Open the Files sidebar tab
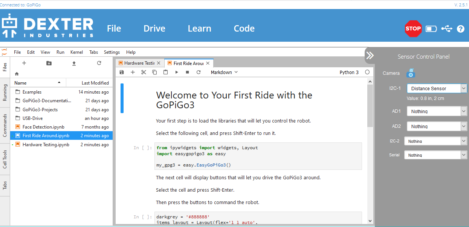Image resolution: width=469 pixels, height=227 pixels. point(5,67)
